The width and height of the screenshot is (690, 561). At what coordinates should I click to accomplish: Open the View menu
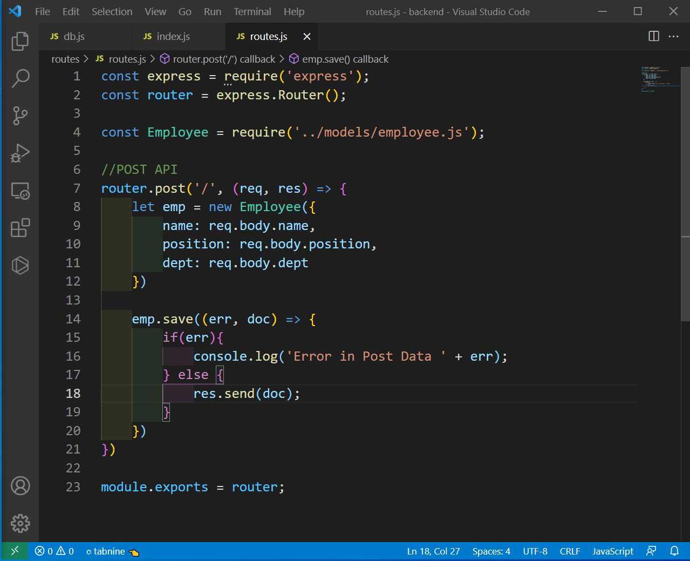[x=155, y=11]
